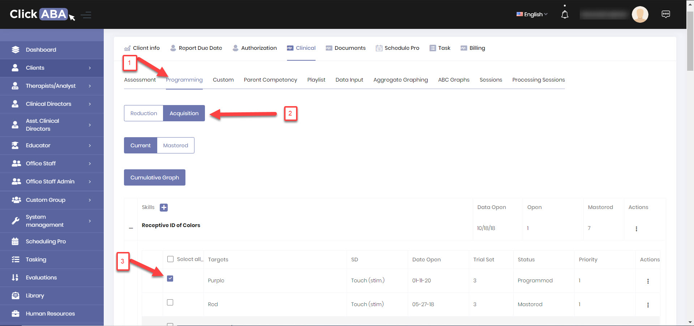Expand the System management submenu chevron
Screen dimensions: 694x326
point(90,221)
